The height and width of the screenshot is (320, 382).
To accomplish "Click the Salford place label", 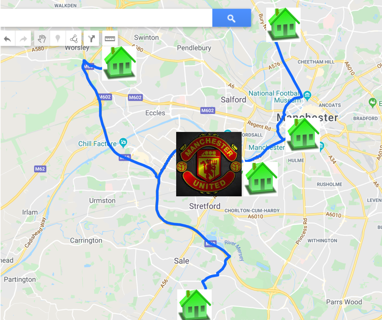I will pyautogui.click(x=233, y=100).
